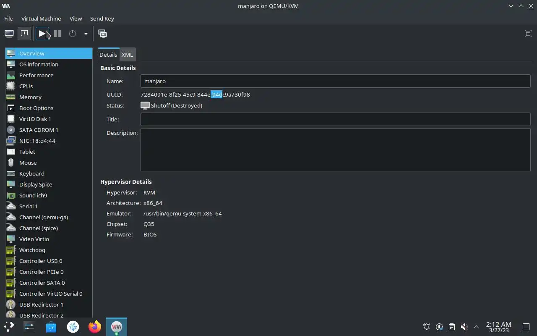537x336 pixels.
Task: Open the updates tray icon
Action: click(439, 326)
